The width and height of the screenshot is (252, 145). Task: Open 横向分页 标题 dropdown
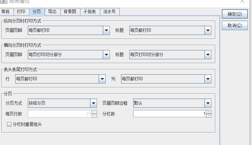[x=208, y=54]
